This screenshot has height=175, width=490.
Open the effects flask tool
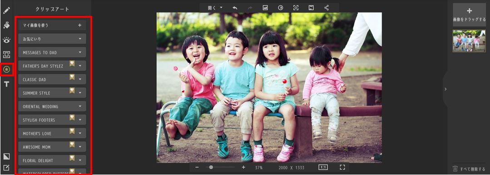[6, 25]
